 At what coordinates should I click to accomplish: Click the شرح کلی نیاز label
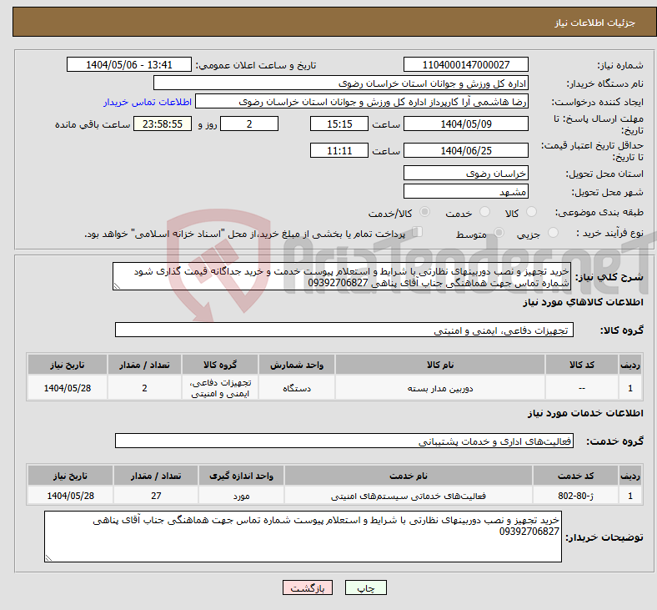(x=609, y=277)
